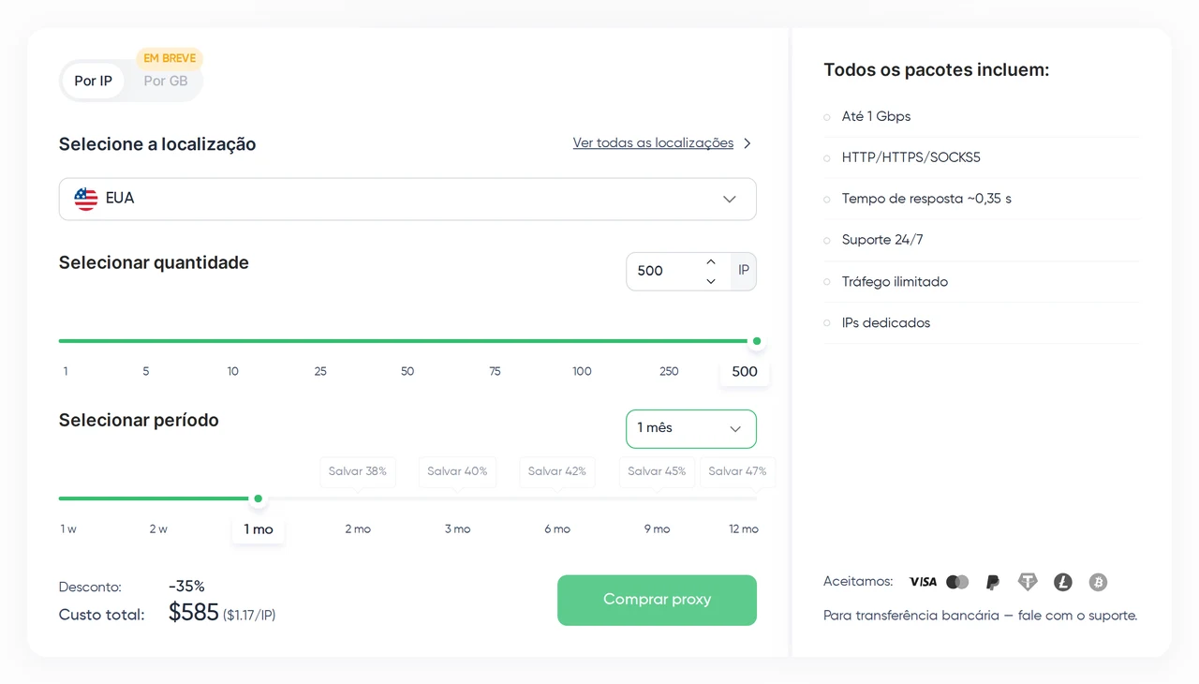
Task: Set quantity slider to 100
Action: point(582,372)
